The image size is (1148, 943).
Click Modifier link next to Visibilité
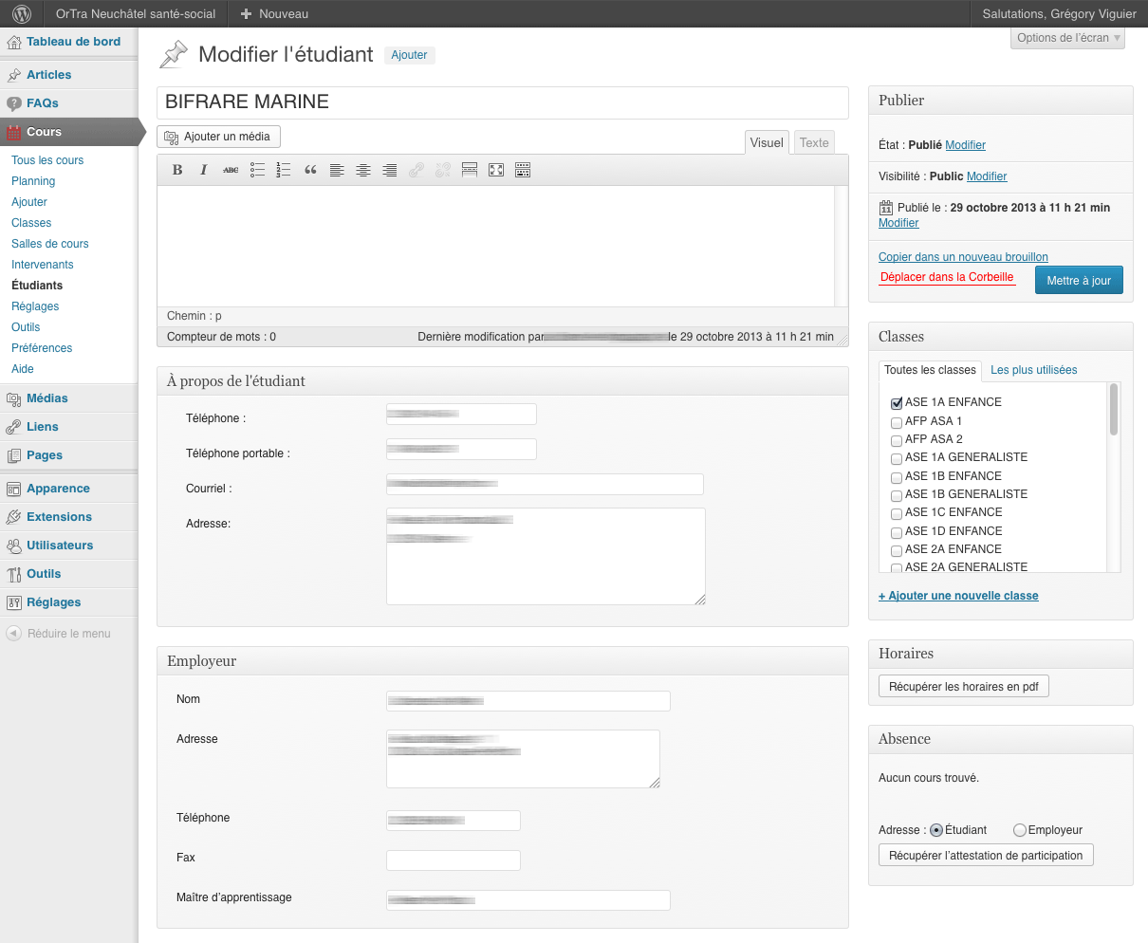[x=988, y=176]
